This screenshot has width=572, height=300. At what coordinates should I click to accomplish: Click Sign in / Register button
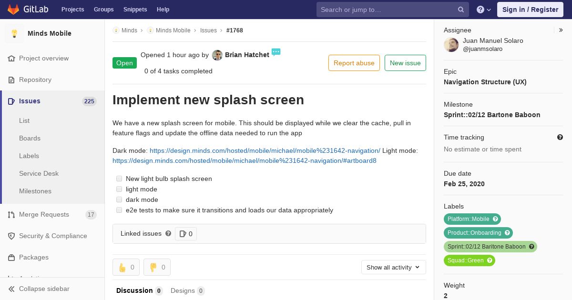tap(530, 10)
